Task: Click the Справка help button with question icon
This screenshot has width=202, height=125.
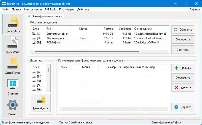Action: (183, 107)
